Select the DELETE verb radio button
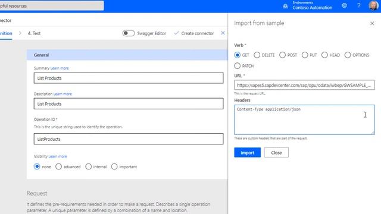 257,55
